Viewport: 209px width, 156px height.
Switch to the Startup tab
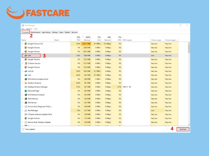pyautogui.click(x=55, y=32)
